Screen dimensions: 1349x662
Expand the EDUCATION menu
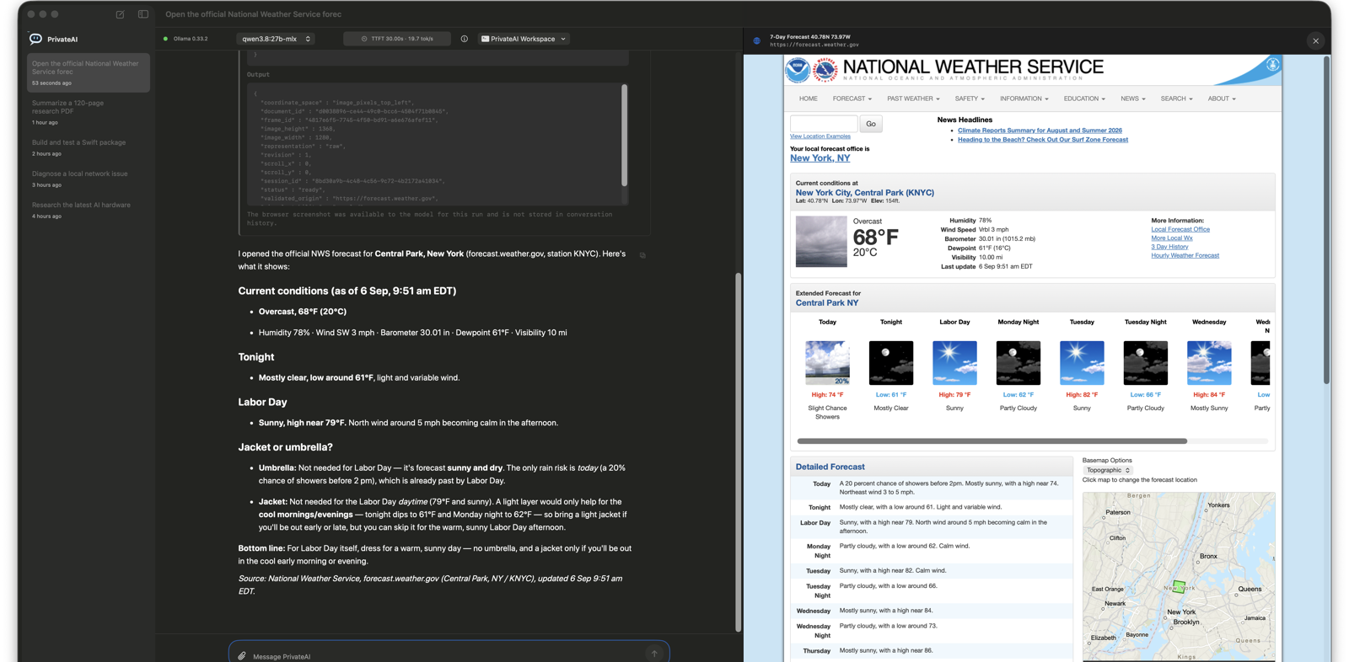click(1084, 99)
